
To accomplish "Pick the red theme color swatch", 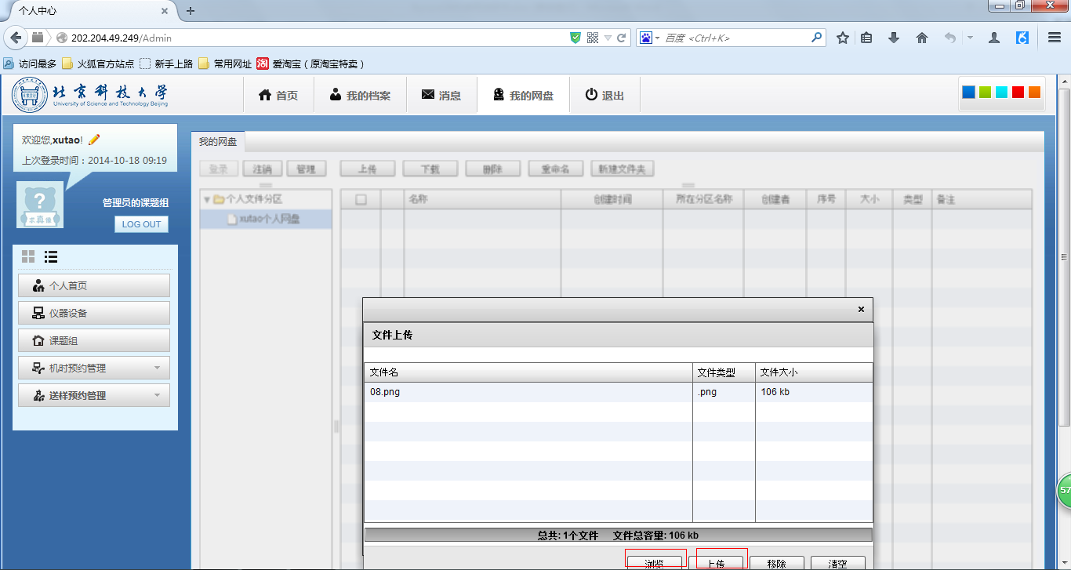I will tap(1018, 93).
